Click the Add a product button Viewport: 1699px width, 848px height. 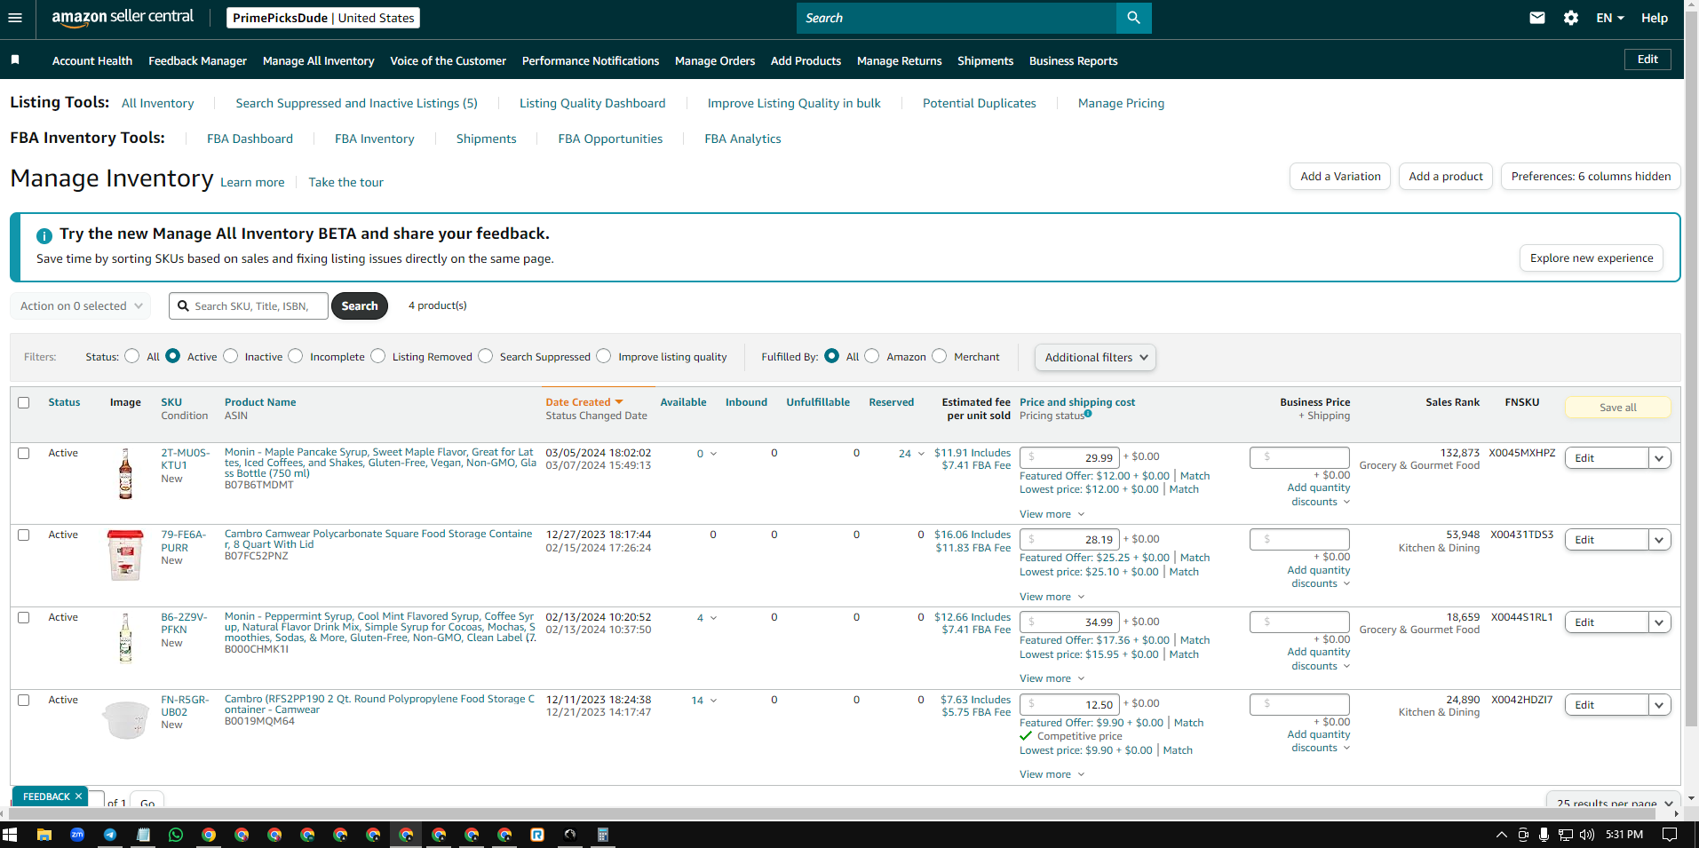1446,176
